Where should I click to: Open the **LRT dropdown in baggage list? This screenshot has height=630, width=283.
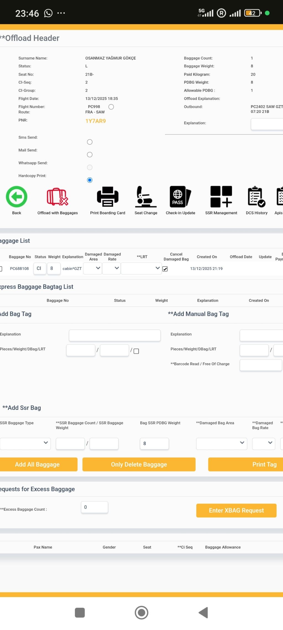pos(141,268)
